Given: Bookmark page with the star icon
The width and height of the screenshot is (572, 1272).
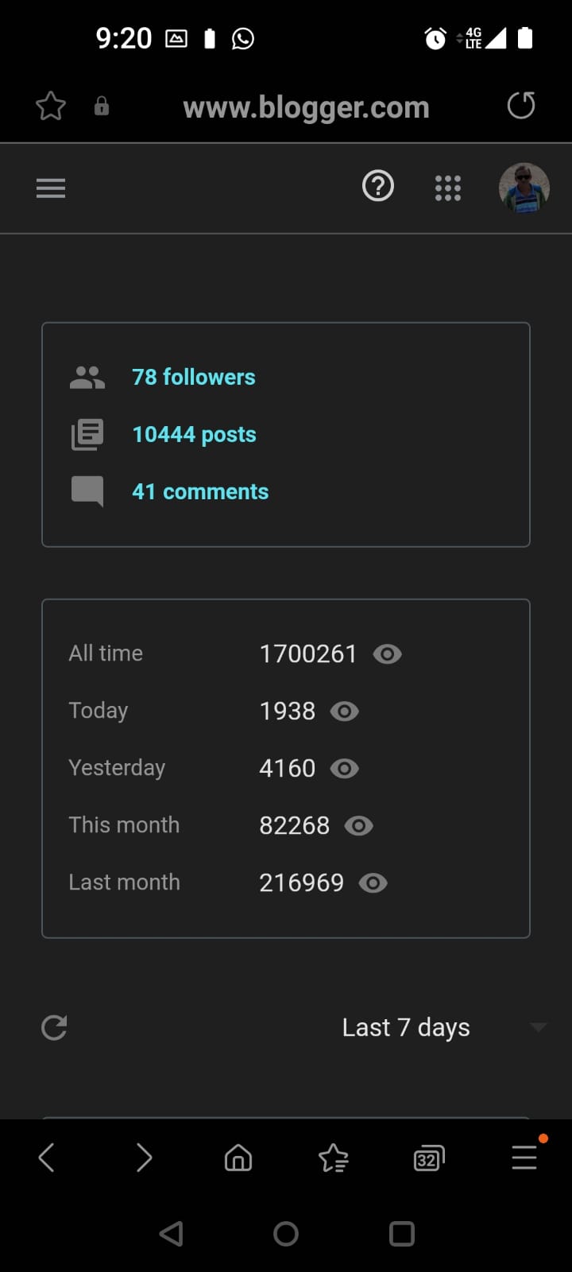Looking at the screenshot, I should pos(51,106).
